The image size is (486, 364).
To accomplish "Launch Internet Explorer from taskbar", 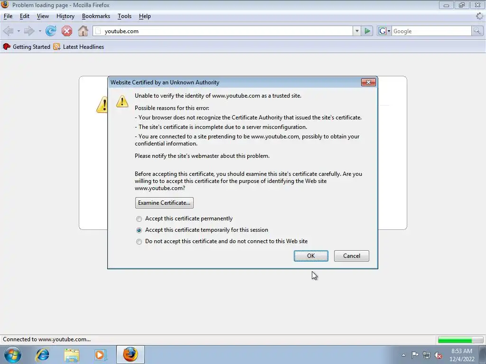I will coord(42,355).
